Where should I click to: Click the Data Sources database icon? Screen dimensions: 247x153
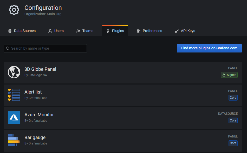(x=10, y=31)
